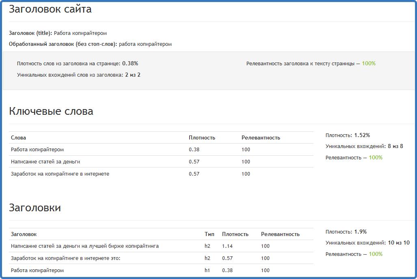Click the green 100% title relevance value
This screenshot has height=279, width=417.
pyautogui.click(x=369, y=64)
